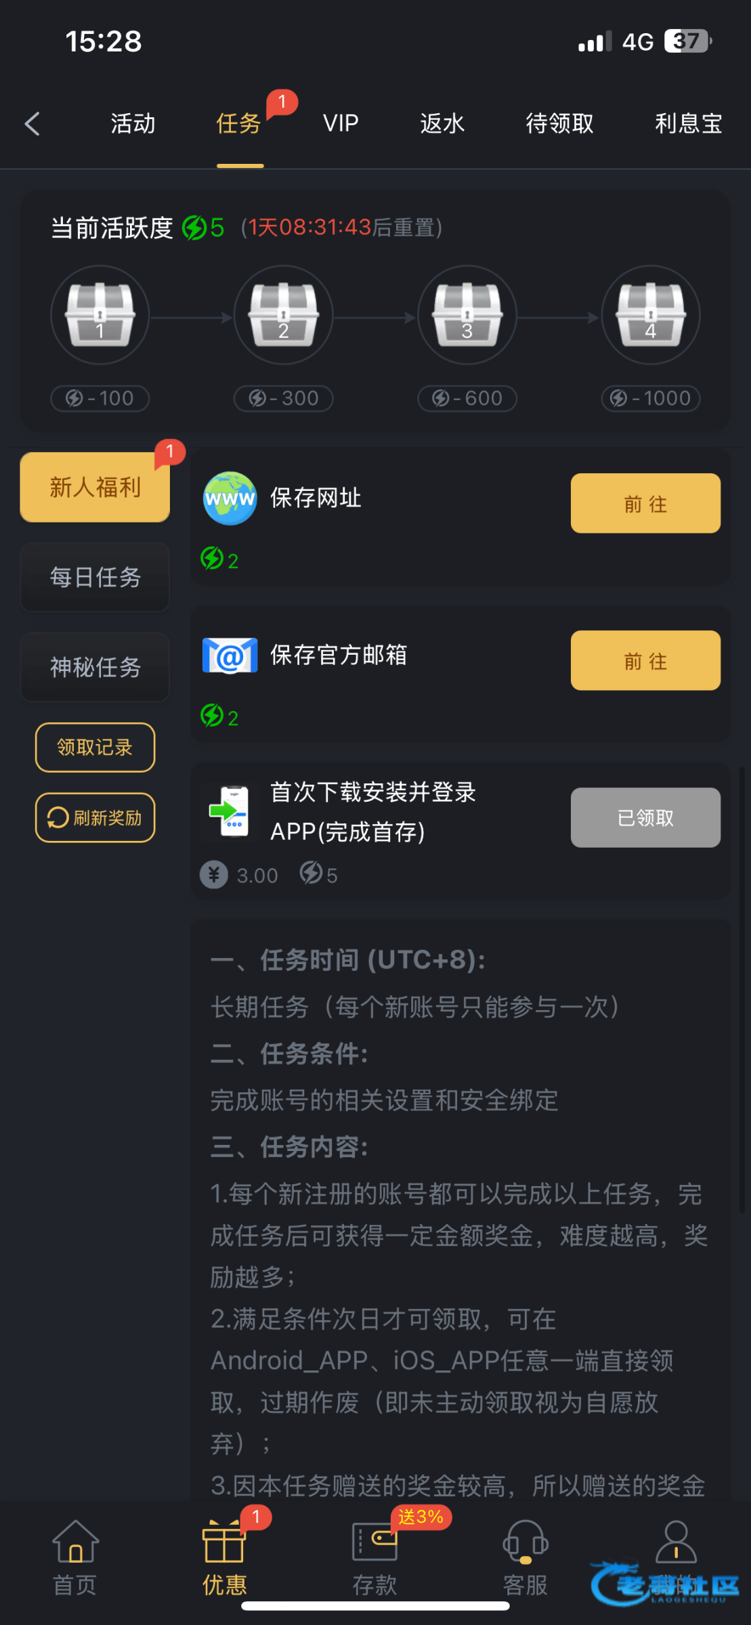Open the 返水 tab

442,124
